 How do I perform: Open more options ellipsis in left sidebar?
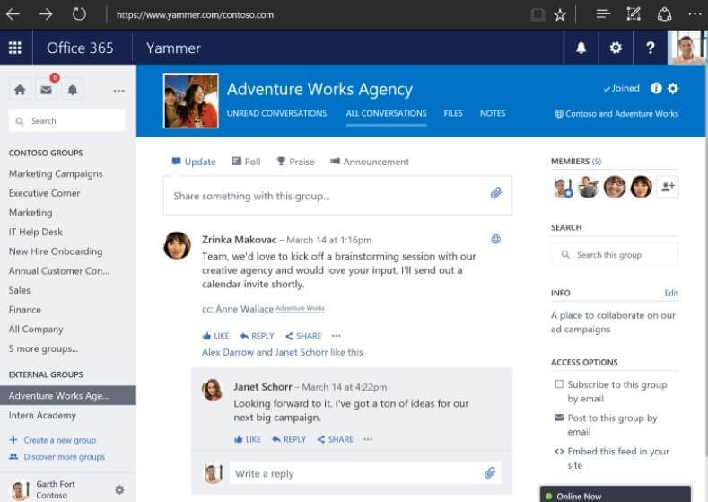118,91
